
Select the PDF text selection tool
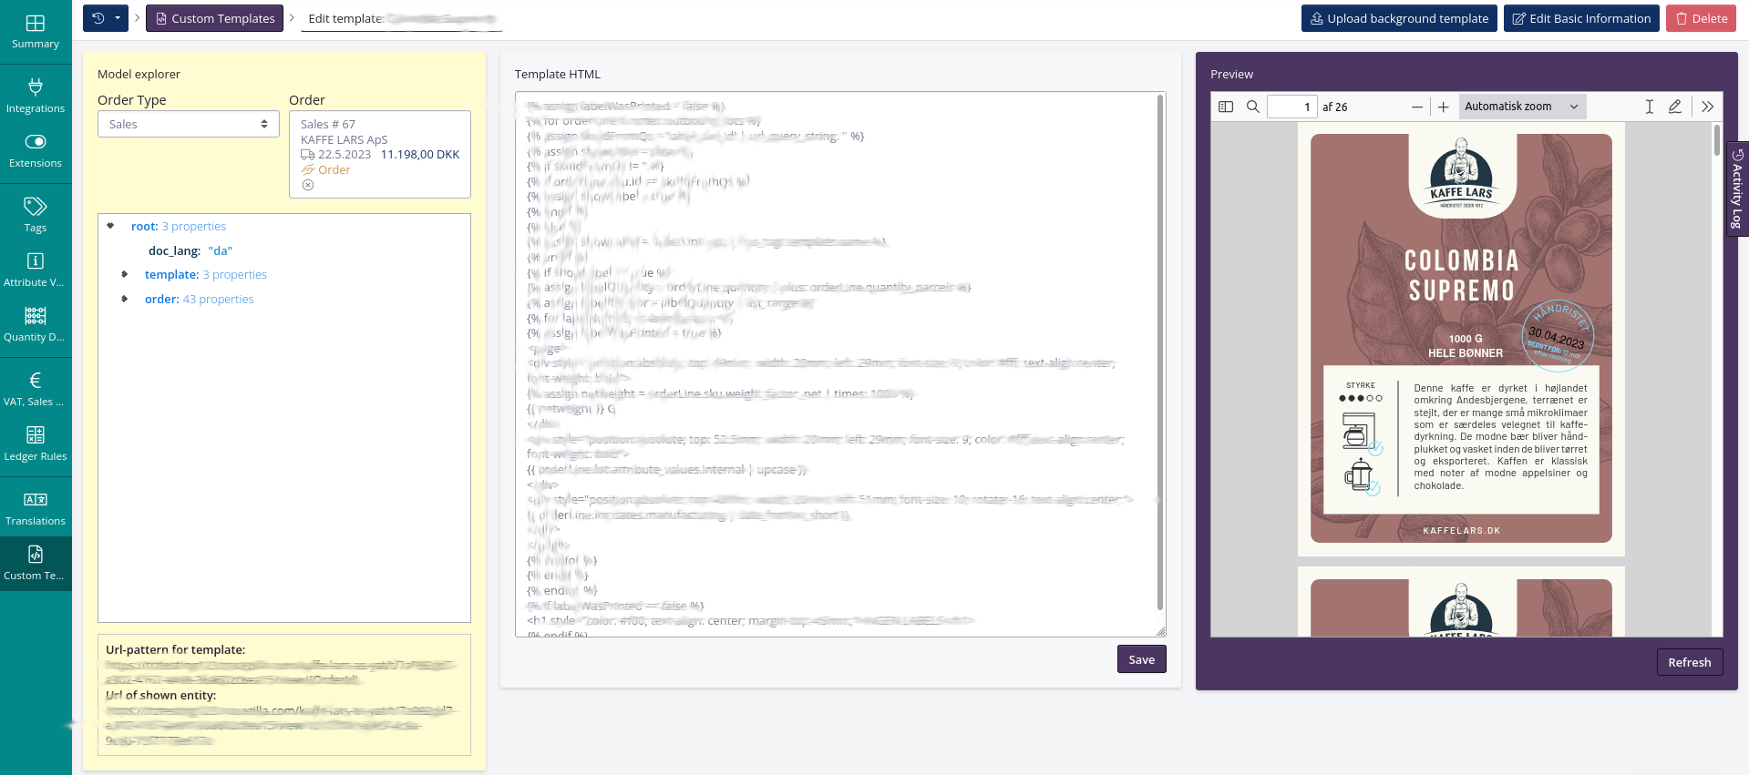tap(1649, 107)
